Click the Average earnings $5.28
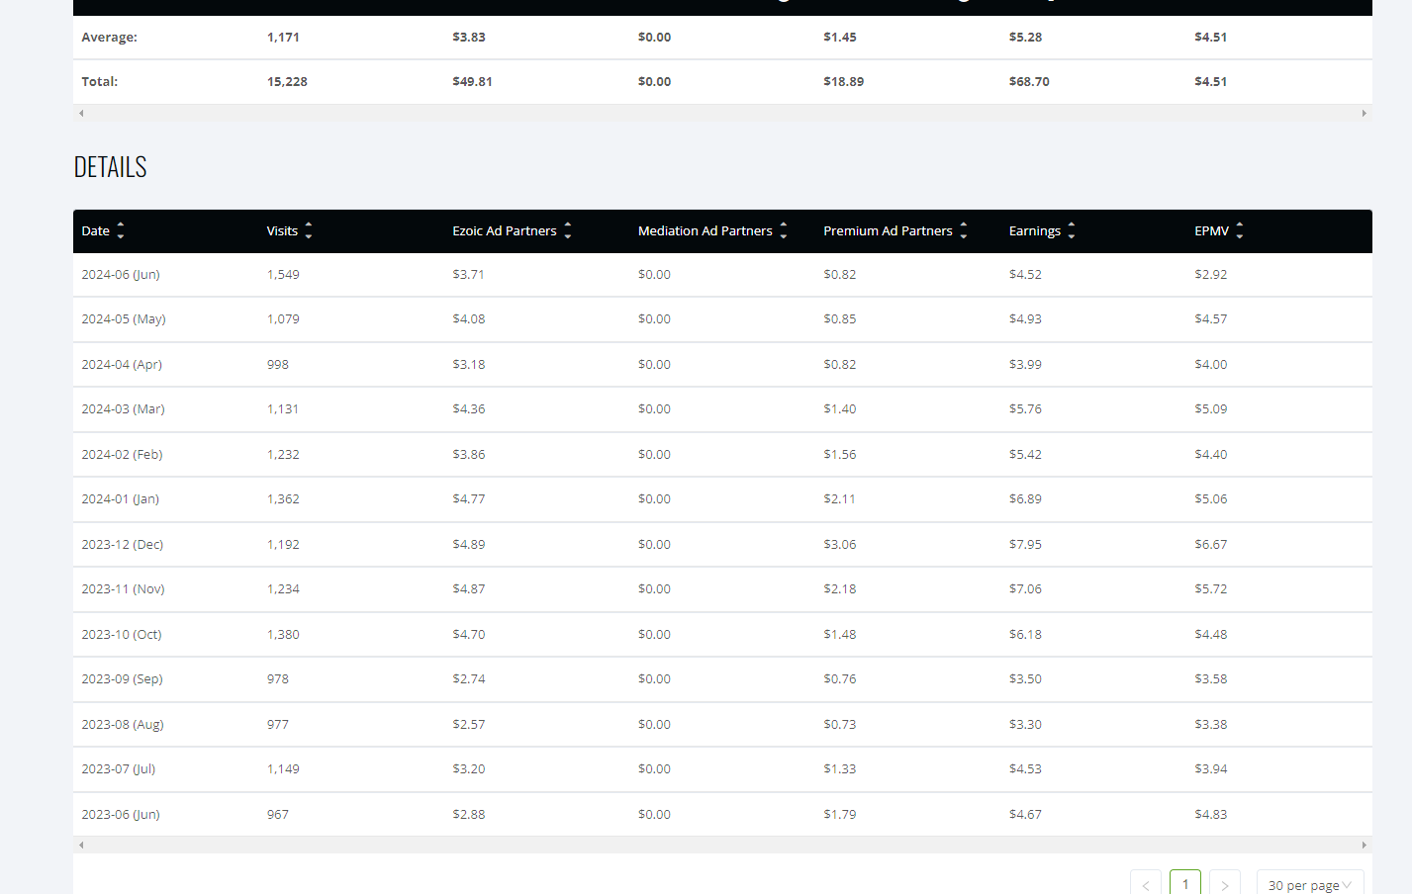Image resolution: width=1412 pixels, height=894 pixels. click(x=1025, y=38)
